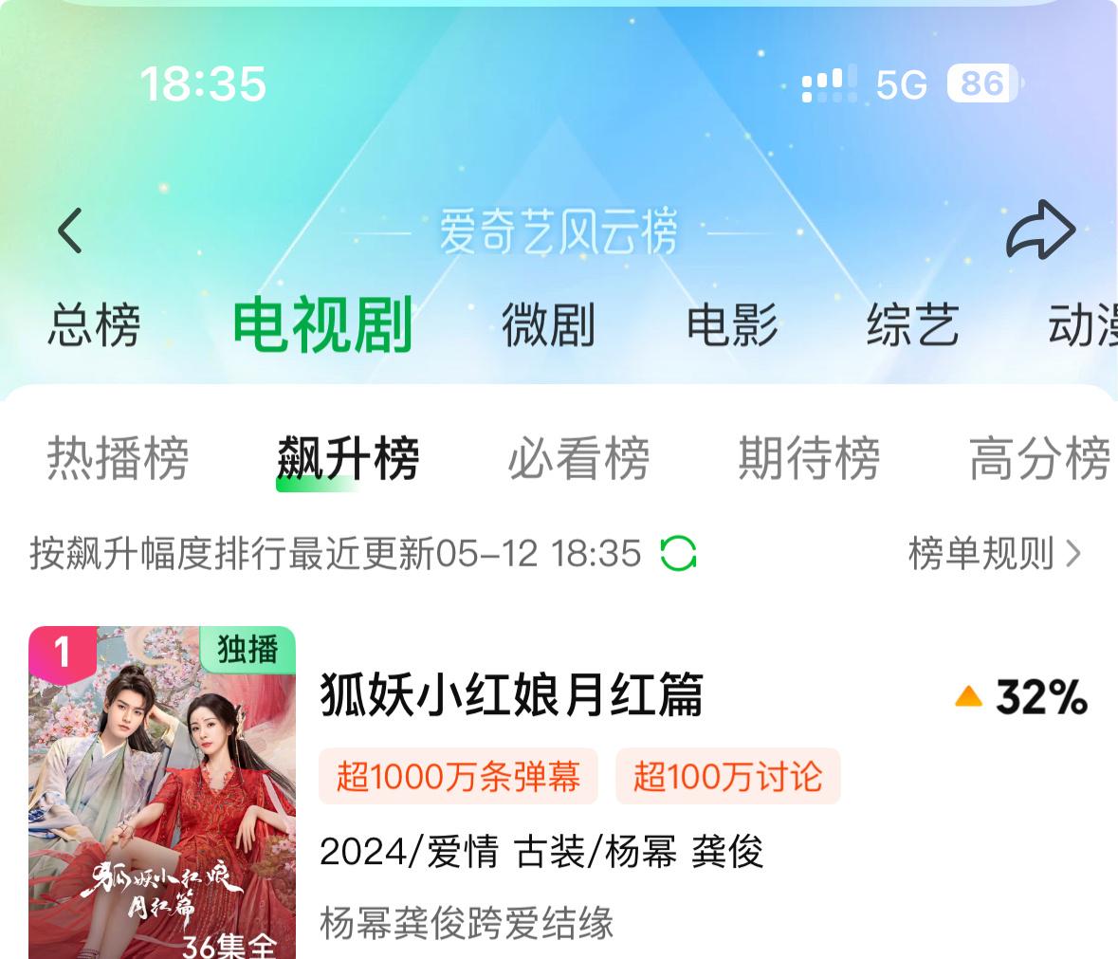Switch to 总榜 category tab
This screenshot has width=1118, height=959.
click(x=94, y=325)
